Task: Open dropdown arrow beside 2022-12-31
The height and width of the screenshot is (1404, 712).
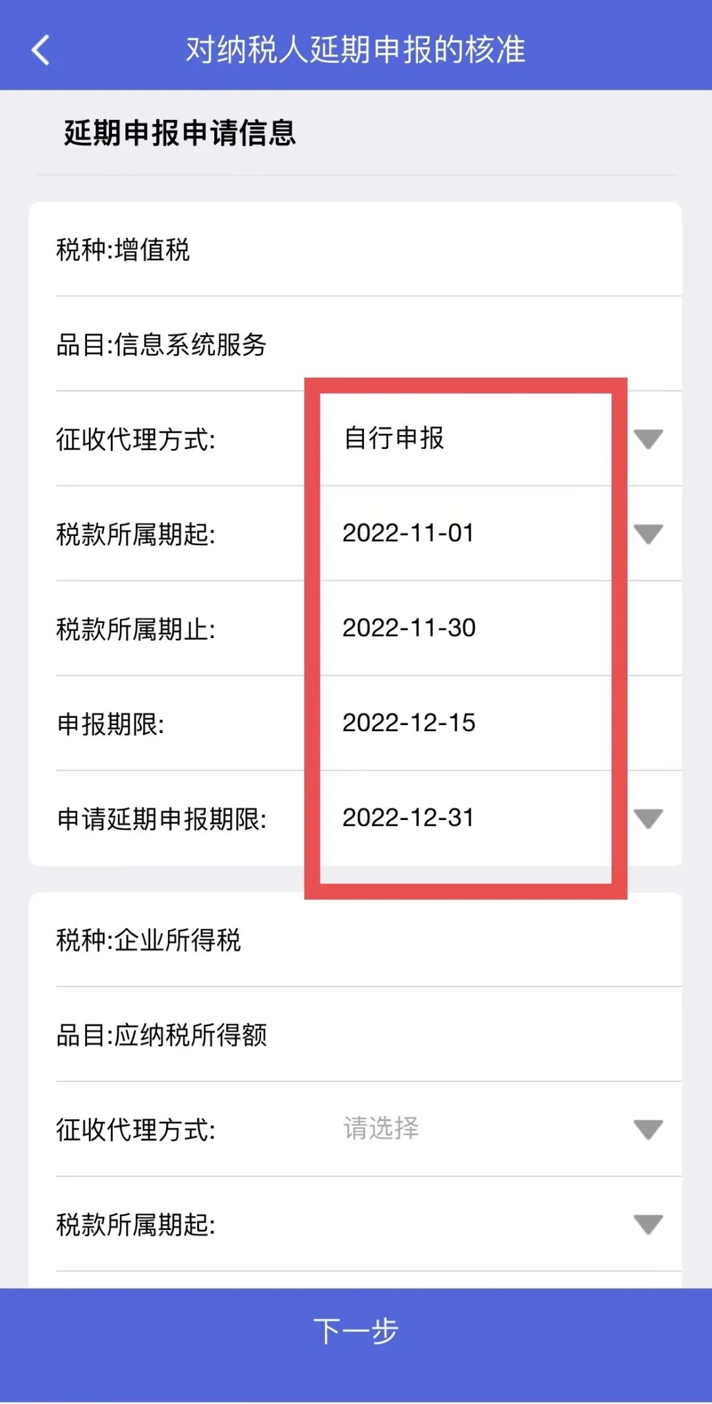Action: 647,819
